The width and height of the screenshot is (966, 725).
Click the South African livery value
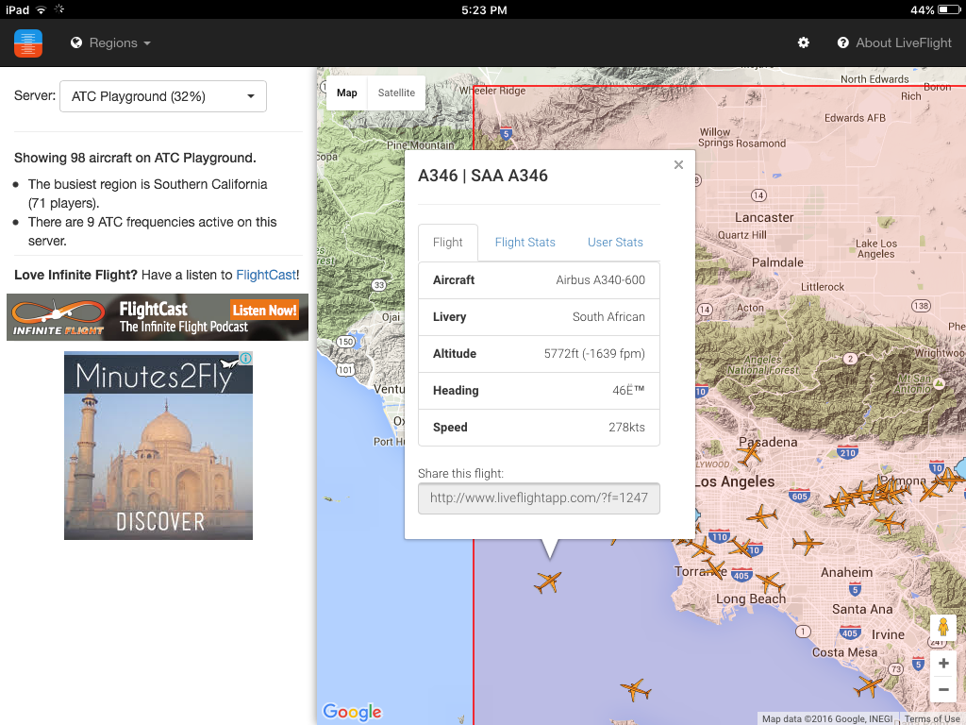(608, 317)
